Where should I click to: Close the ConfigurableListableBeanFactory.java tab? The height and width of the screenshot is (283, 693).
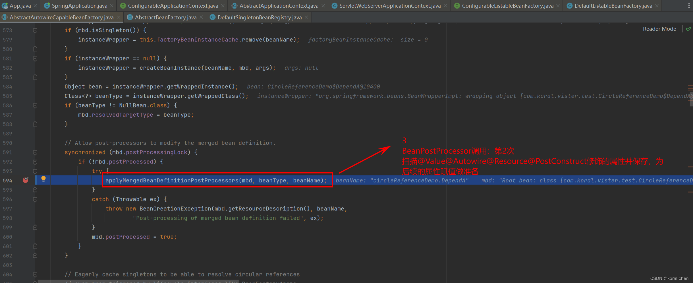(x=558, y=6)
